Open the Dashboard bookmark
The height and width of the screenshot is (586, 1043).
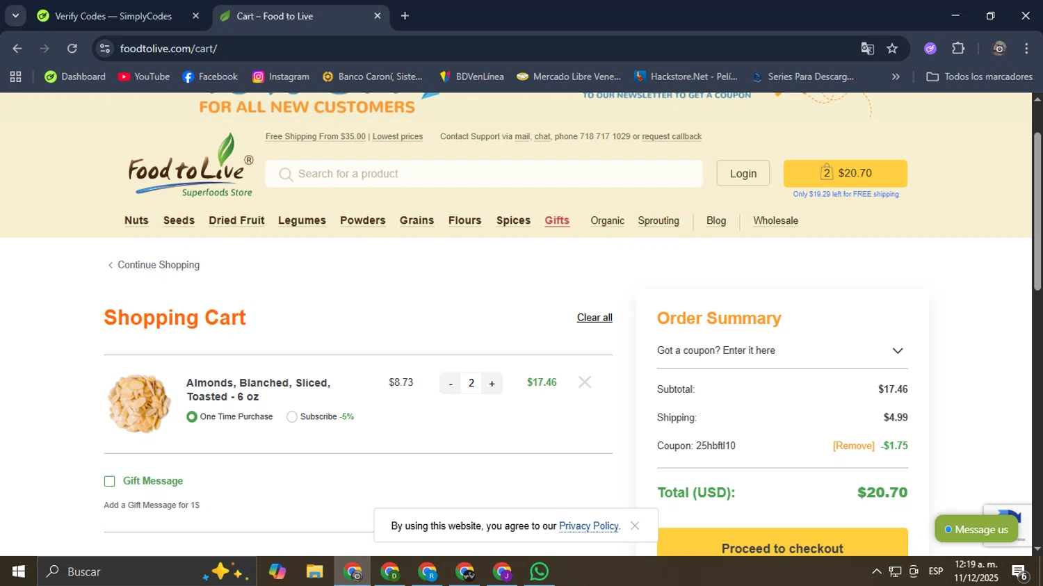tap(75, 76)
